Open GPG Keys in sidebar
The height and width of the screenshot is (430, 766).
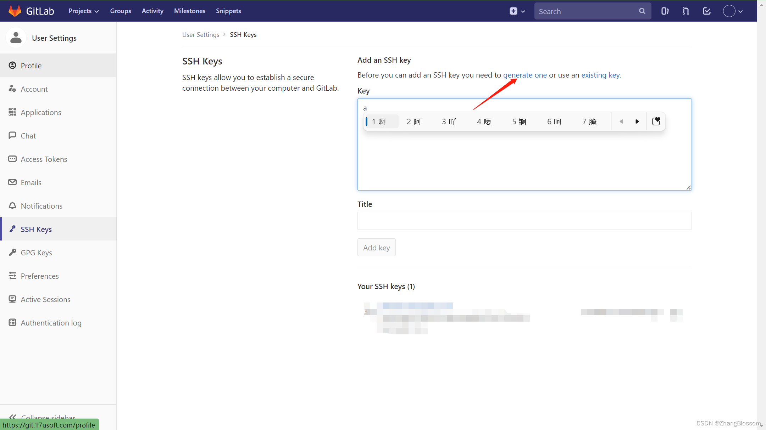click(58, 252)
